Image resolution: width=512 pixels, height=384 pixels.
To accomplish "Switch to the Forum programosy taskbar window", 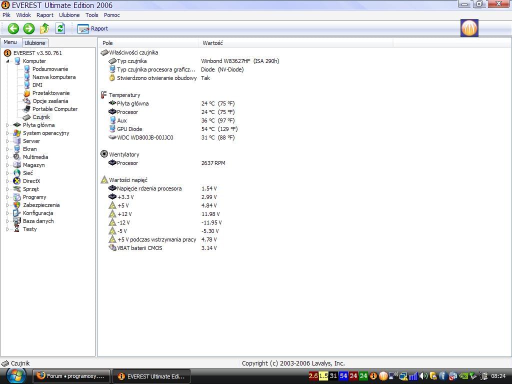I will coord(70,376).
